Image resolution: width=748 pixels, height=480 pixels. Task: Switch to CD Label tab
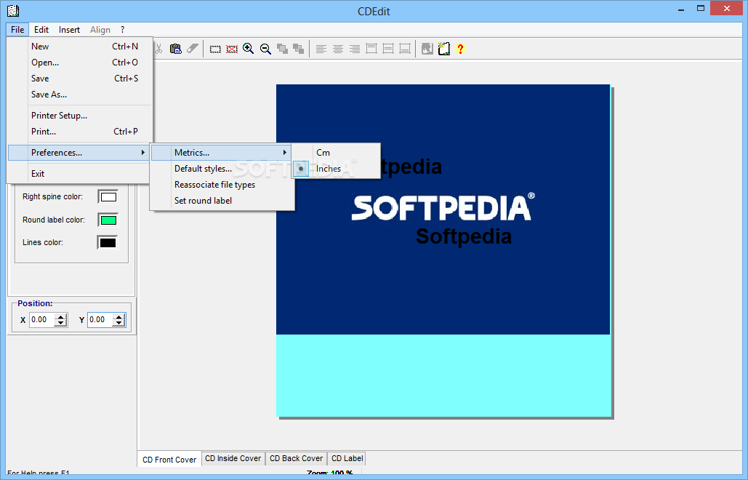coord(347,458)
